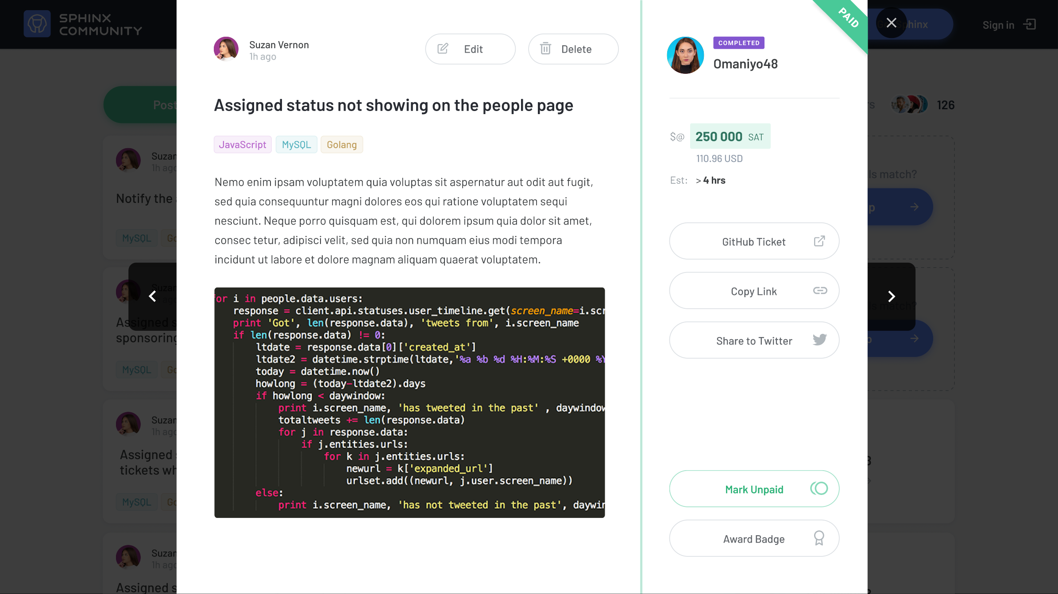Select the Edit pencil icon

(x=442, y=49)
